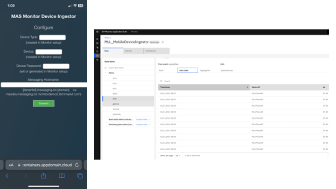Open the Items per page dropdown

pyautogui.click(x=178, y=155)
